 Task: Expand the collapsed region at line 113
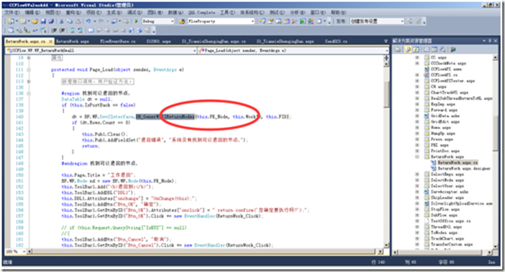(x=28, y=82)
